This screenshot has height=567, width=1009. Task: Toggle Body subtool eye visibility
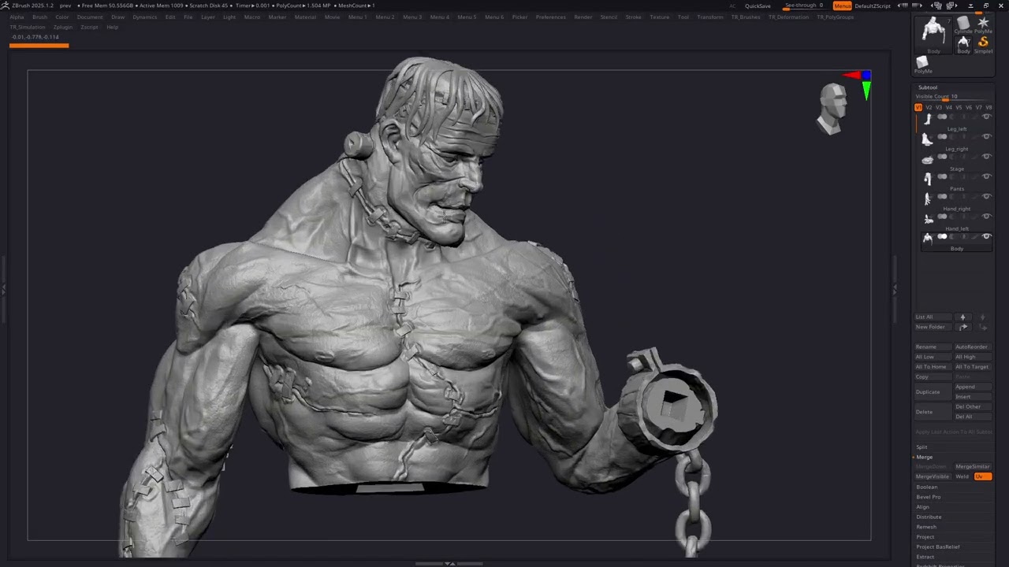click(x=985, y=236)
